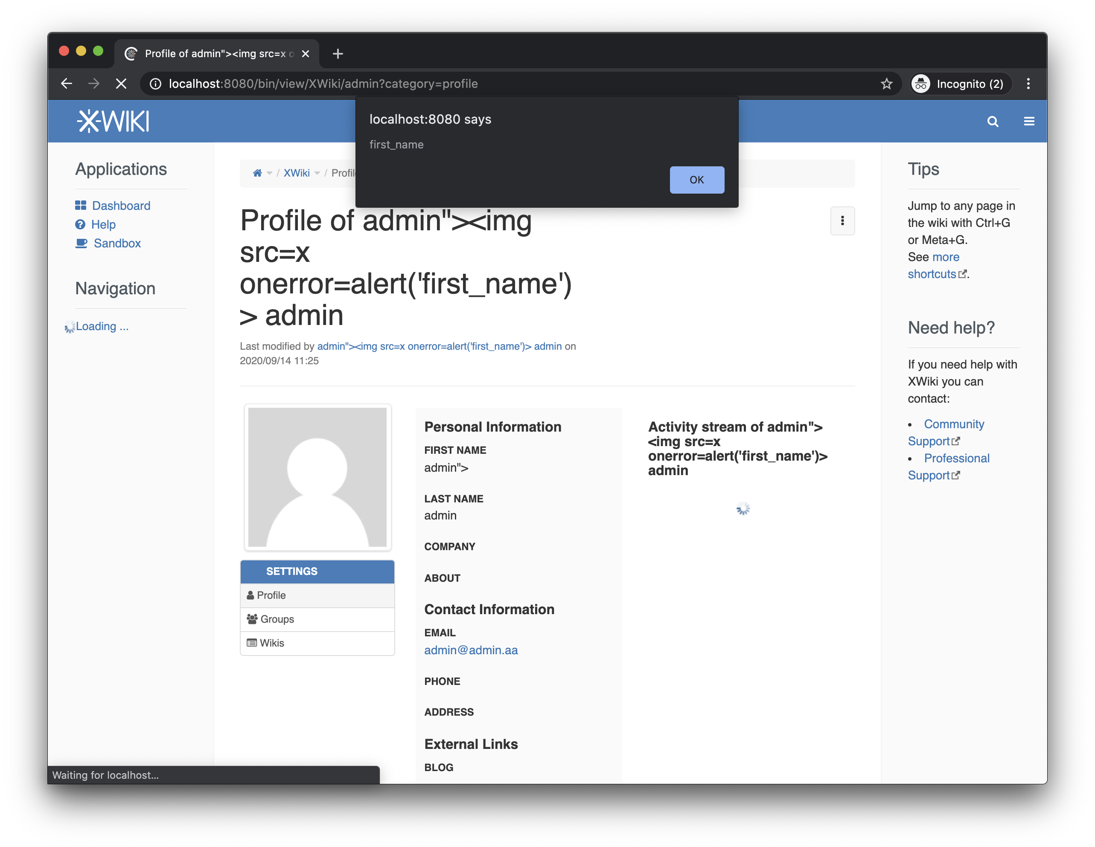Stop page loading with X icon
1095x847 pixels.
click(121, 84)
